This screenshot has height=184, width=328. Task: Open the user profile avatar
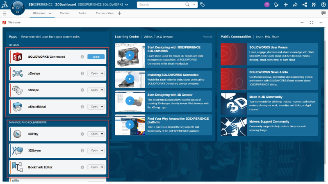pos(267,4)
